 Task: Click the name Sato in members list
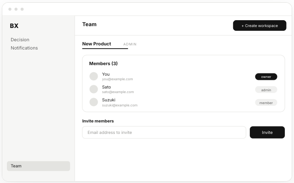click(x=106, y=87)
